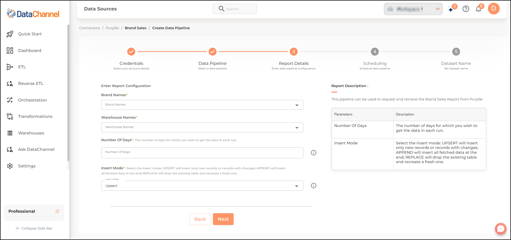Click the Settings gear icon
Viewport: 511px width, 240px height.
point(10,166)
